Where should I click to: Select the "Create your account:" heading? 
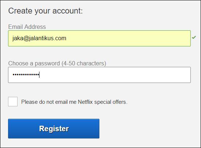coord(46,11)
